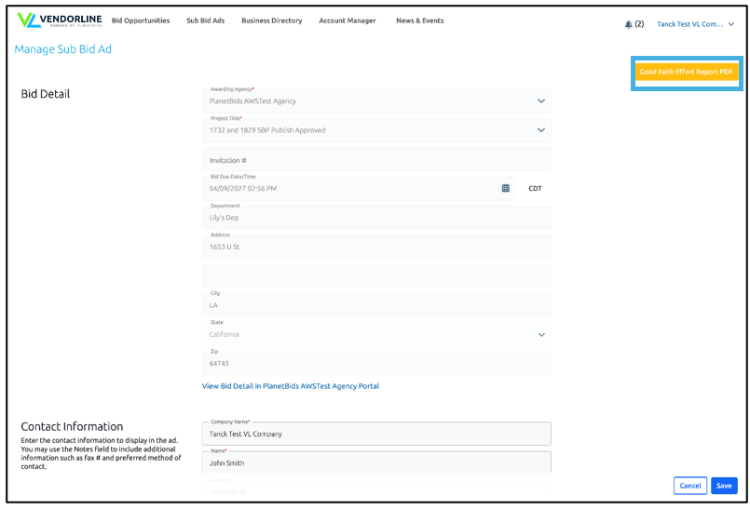Click the empty second address line field
750x509 pixels.
(376, 275)
